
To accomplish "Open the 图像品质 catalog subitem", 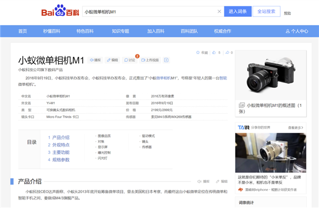I will tap(104, 136).
